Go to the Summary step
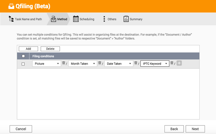The image size is (216, 134). coord(136,19)
